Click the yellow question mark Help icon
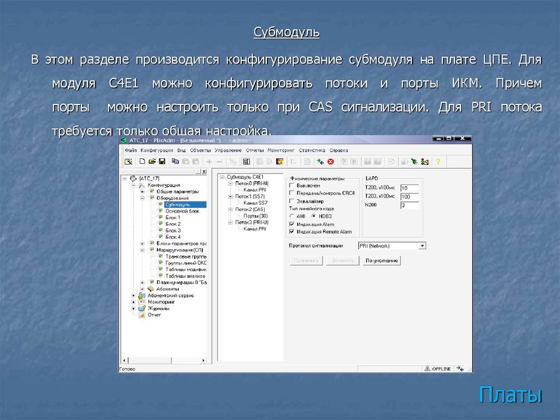 437,162
